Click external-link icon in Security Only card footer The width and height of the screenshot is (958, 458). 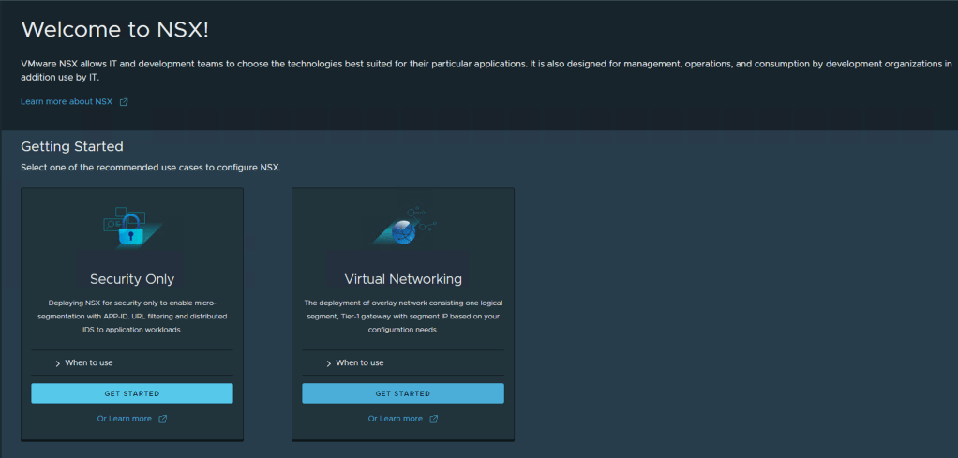pyautogui.click(x=162, y=419)
